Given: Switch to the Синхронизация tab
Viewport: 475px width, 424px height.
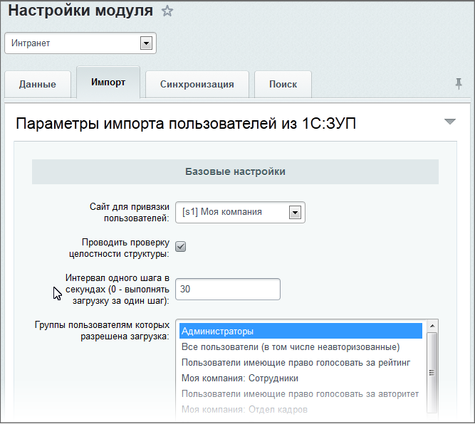Looking at the screenshot, I should pos(197,85).
